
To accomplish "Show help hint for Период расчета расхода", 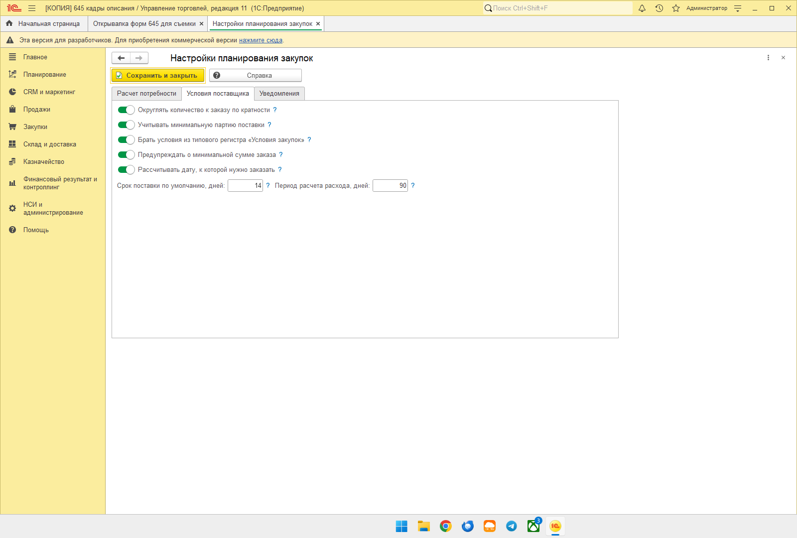I will 412,186.
